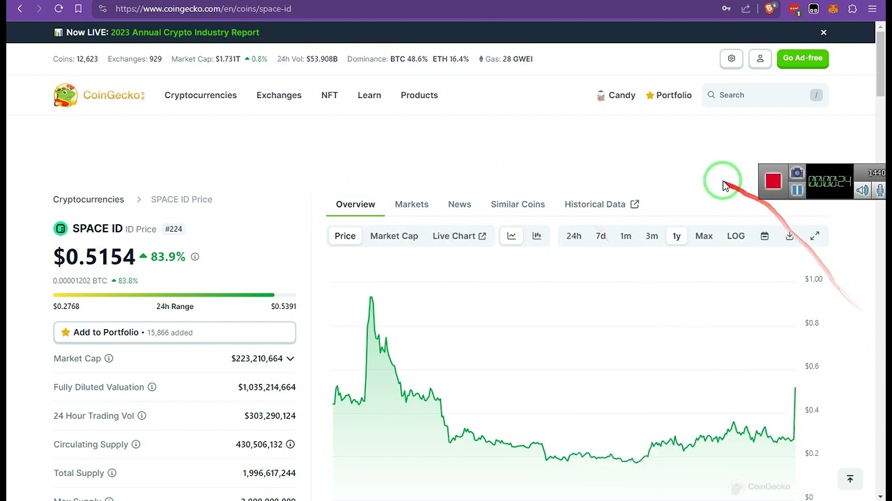Stop recording with the red square button

pyautogui.click(x=773, y=181)
